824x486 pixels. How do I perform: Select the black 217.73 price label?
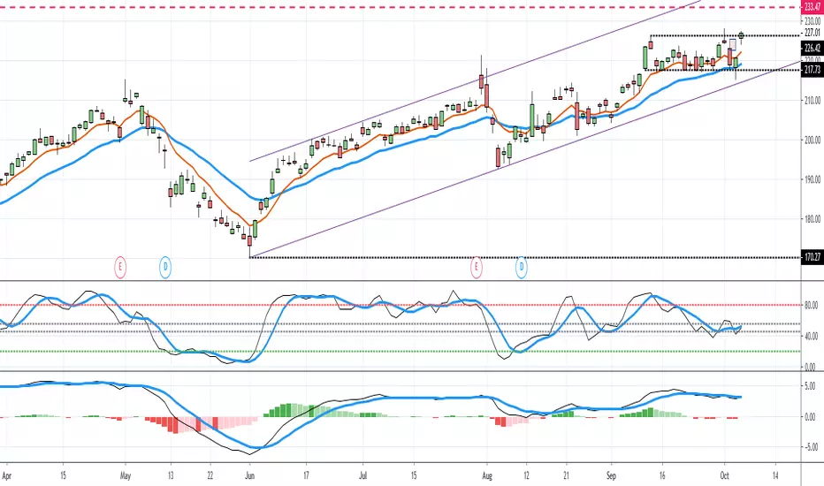813,69
